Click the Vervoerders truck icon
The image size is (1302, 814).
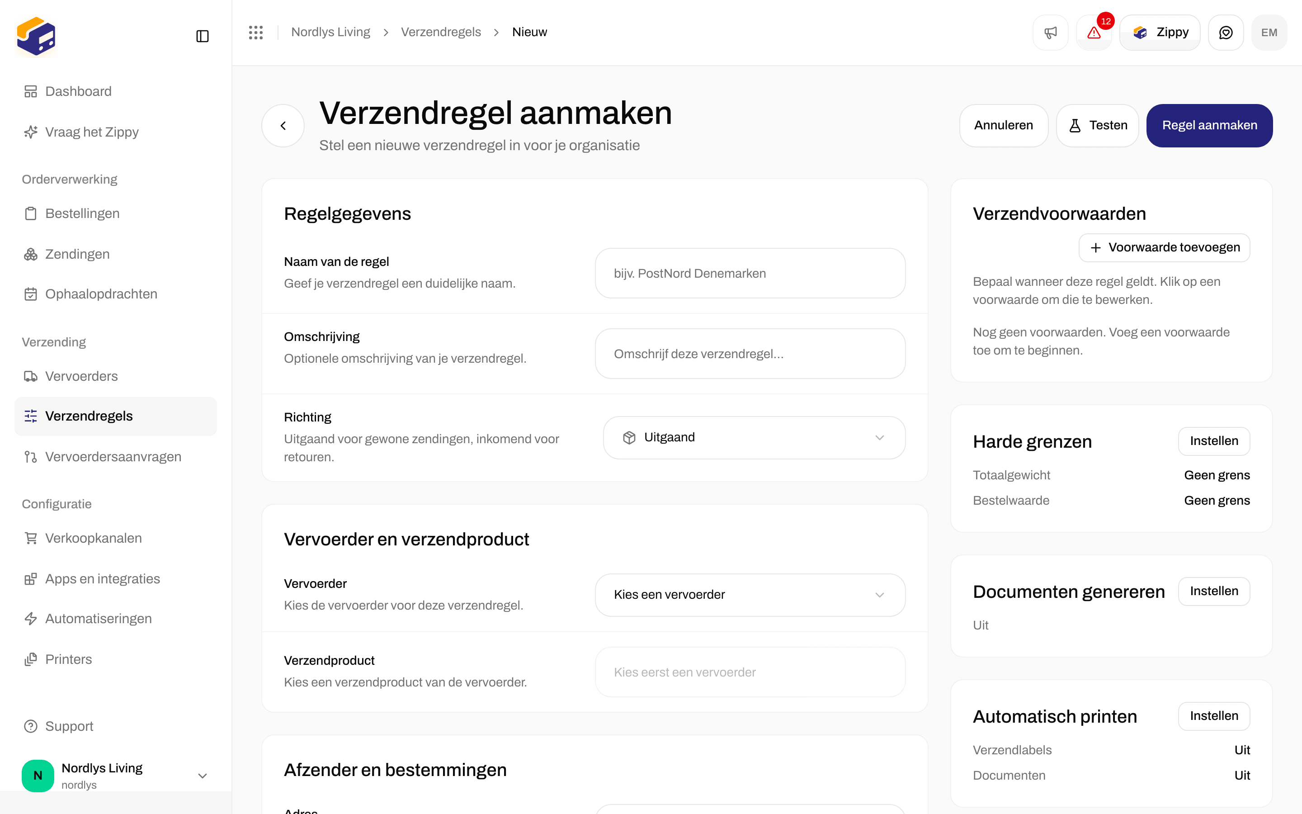pos(31,376)
